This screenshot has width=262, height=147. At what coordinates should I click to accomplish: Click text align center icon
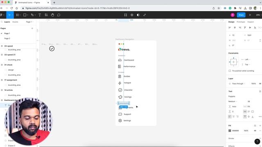pos(234,116)
